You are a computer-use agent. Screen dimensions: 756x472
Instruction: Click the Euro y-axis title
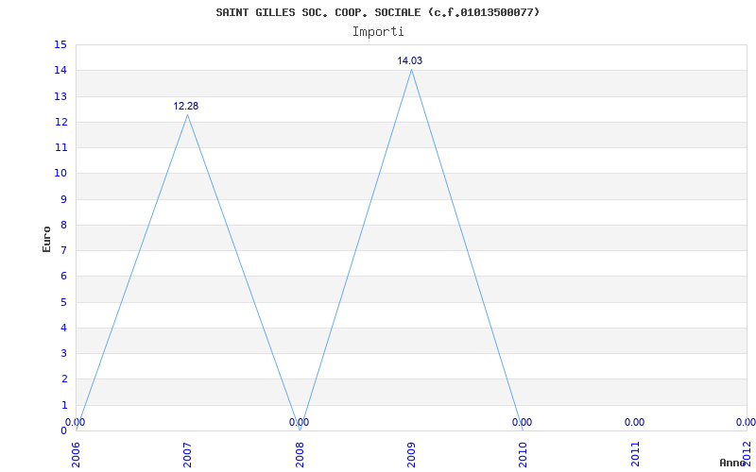[x=46, y=239]
